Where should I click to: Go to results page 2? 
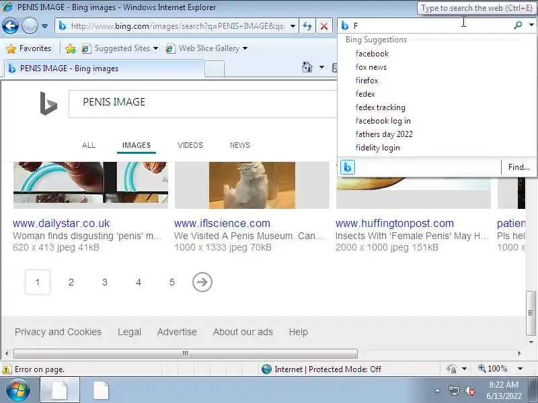[71, 282]
